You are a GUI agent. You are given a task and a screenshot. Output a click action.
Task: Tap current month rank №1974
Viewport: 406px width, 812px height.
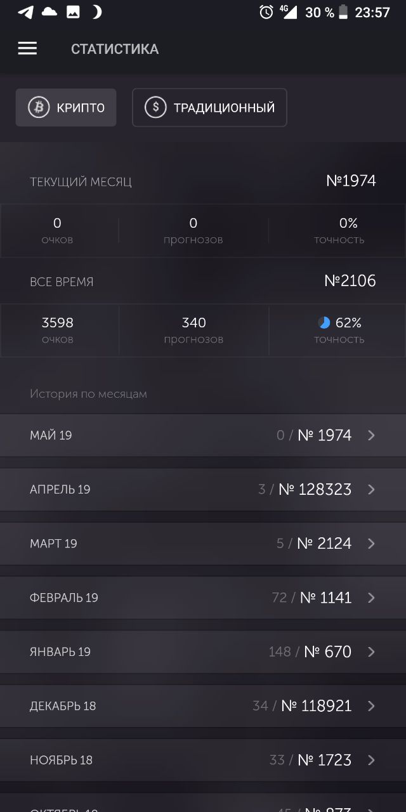point(351,181)
